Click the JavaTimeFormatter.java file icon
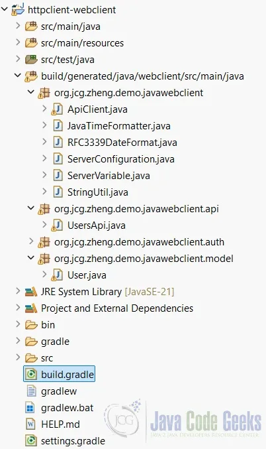 point(58,126)
